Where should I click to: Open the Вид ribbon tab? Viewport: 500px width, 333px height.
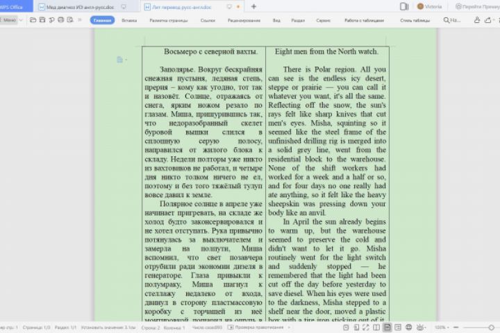276,20
